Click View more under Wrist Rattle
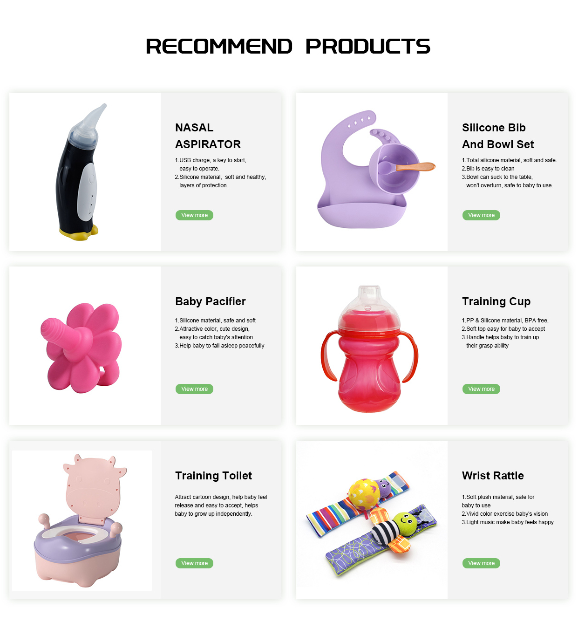The width and height of the screenshot is (578, 642). point(481,563)
